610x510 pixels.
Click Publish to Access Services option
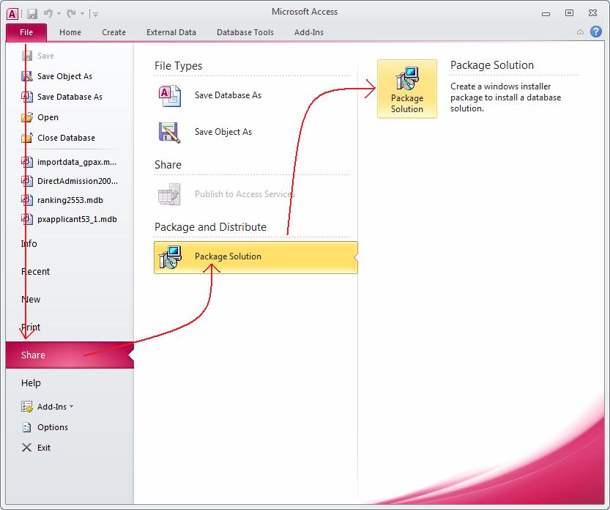(245, 194)
